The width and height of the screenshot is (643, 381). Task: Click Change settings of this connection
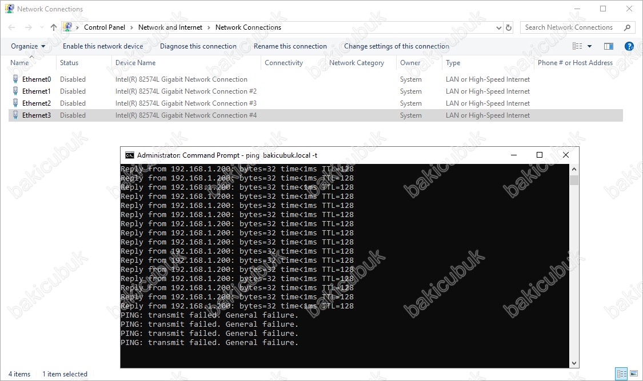click(397, 46)
